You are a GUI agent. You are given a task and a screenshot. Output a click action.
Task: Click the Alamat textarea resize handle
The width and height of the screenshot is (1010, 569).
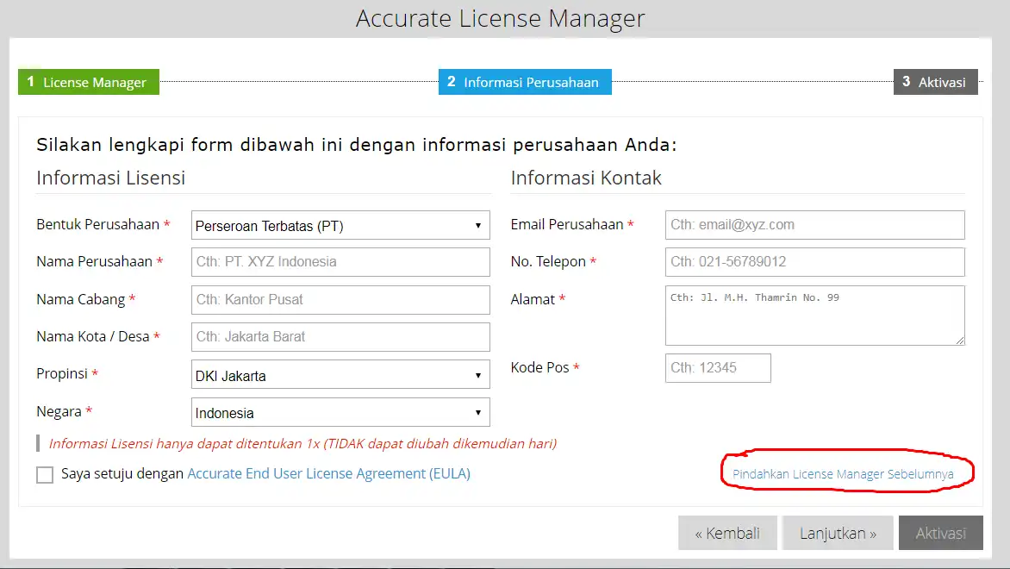(960, 341)
